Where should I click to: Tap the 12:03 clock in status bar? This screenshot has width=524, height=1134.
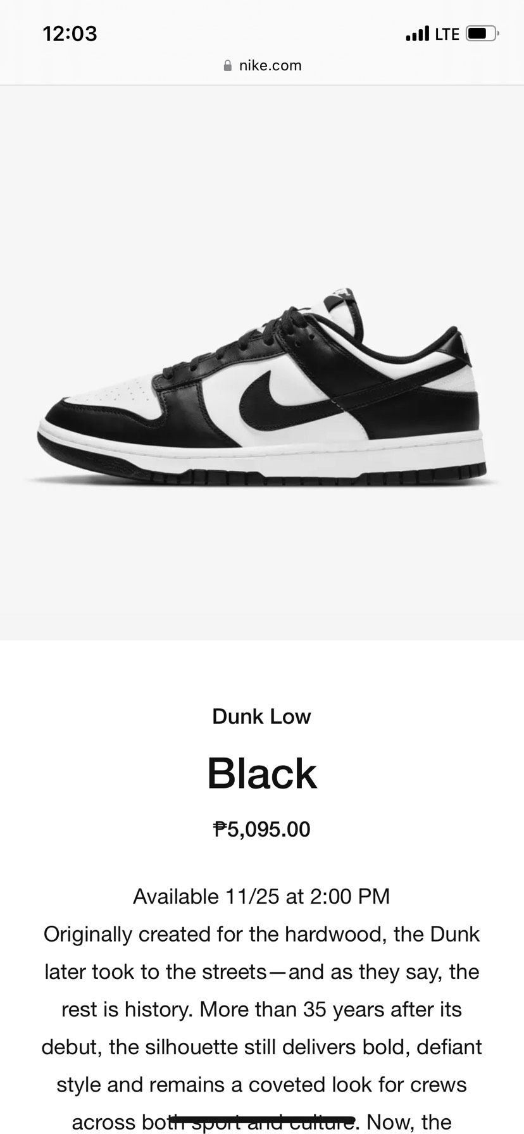(70, 33)
